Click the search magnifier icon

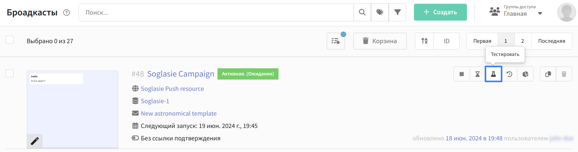[362, 12]
